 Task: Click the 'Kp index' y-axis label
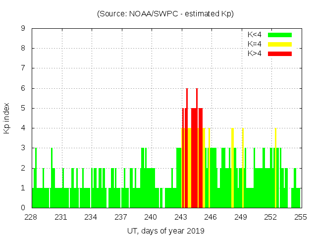[x=7, y=119]
